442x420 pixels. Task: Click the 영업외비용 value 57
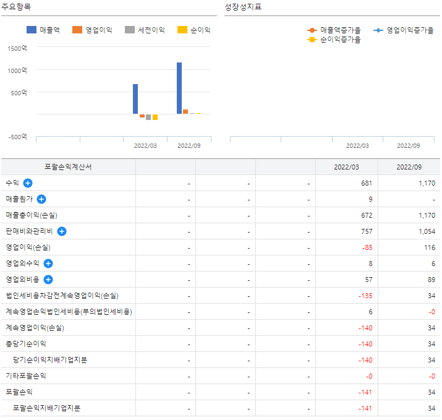click(369, 280)
